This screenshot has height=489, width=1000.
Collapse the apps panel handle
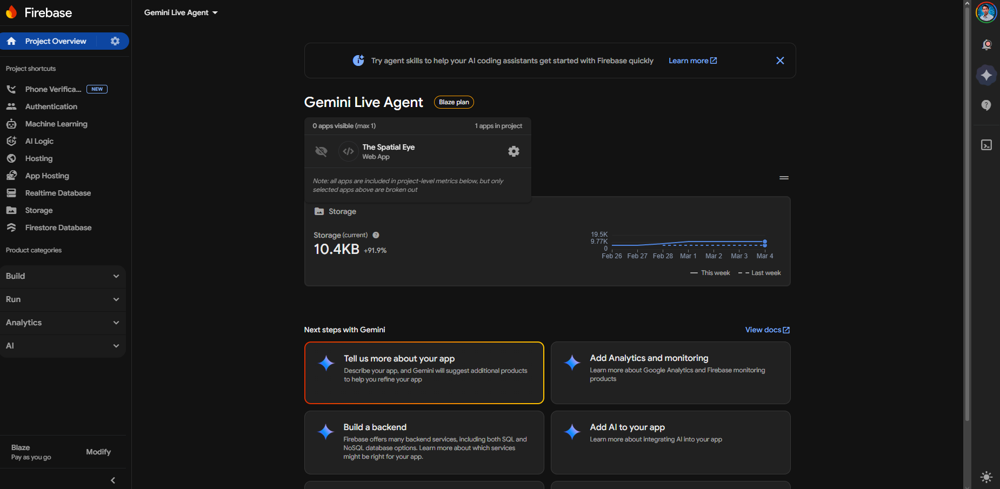coord(784,178)
